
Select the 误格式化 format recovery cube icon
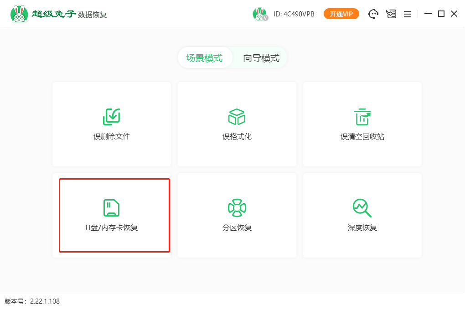click(x=237, y=117)
